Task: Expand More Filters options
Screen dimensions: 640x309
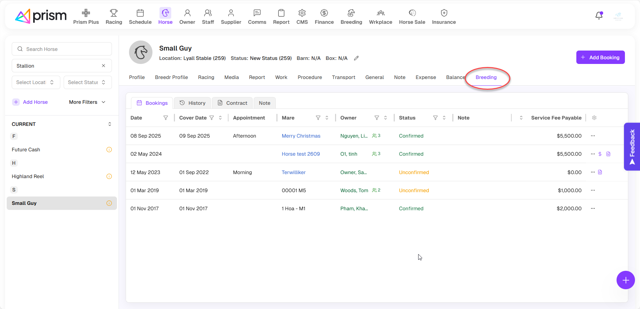Action: (87, 102)
